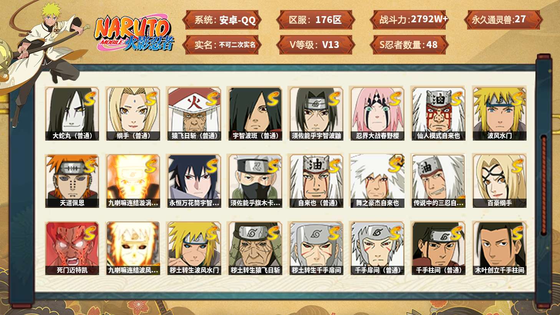560x315 pixels.
Task: Click the 纲手(普通) character icon
Action: click(133, 114)
